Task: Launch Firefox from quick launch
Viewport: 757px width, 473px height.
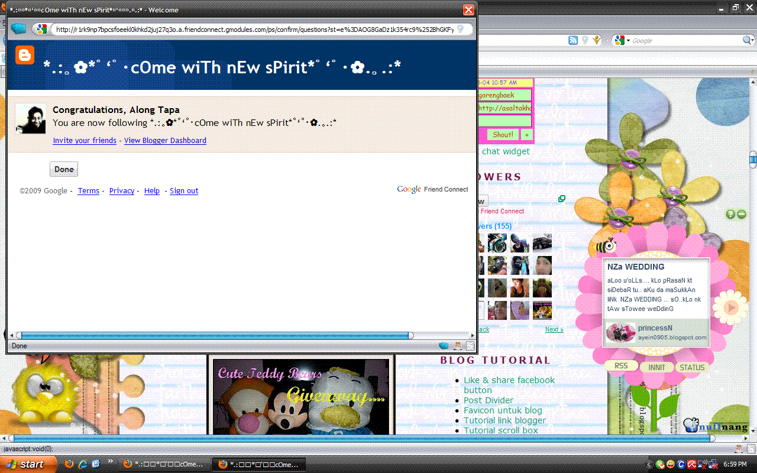Action: coord(69,464)
